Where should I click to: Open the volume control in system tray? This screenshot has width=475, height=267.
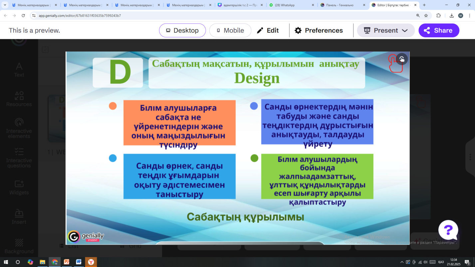(426, 262)
